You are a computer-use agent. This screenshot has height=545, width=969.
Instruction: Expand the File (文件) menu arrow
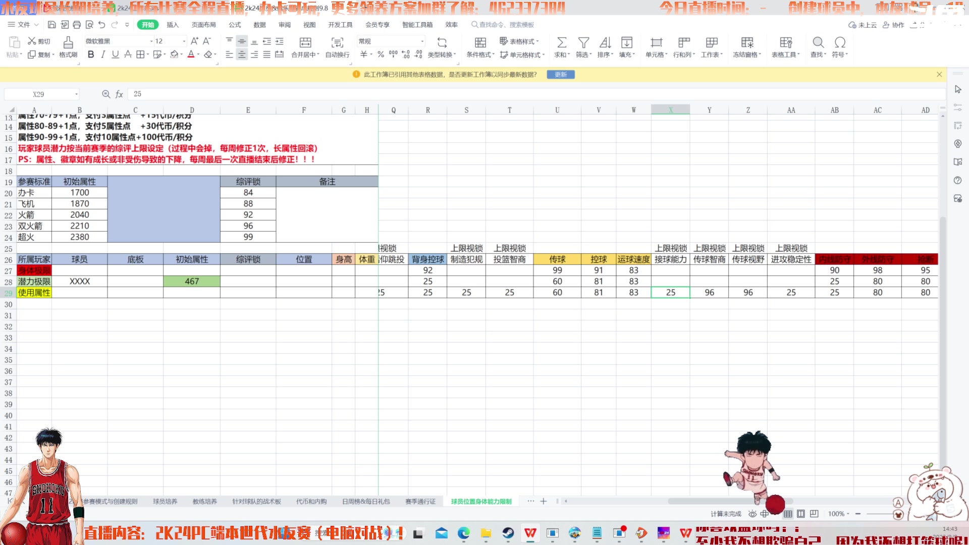pyautogui.click(x=36, y=25)
